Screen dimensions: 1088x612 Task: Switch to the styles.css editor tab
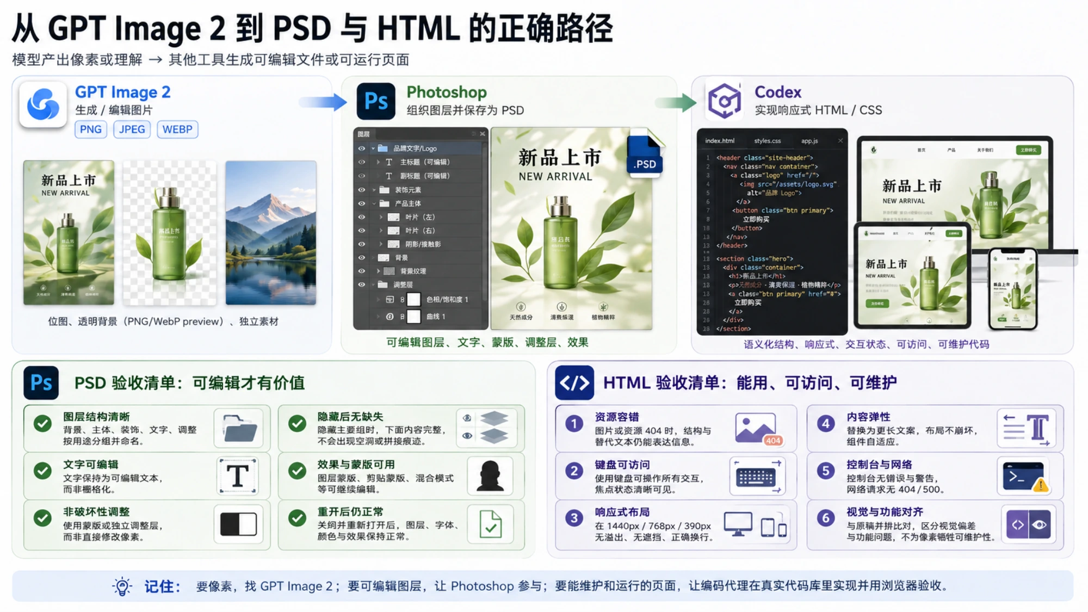click(x=767, y=141)
